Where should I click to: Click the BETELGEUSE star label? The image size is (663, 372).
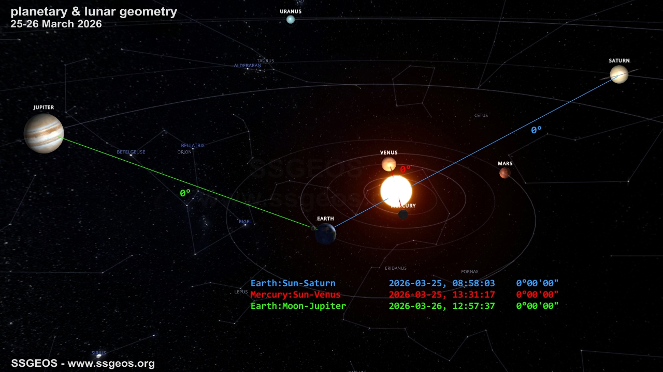(x=131, y=152)
